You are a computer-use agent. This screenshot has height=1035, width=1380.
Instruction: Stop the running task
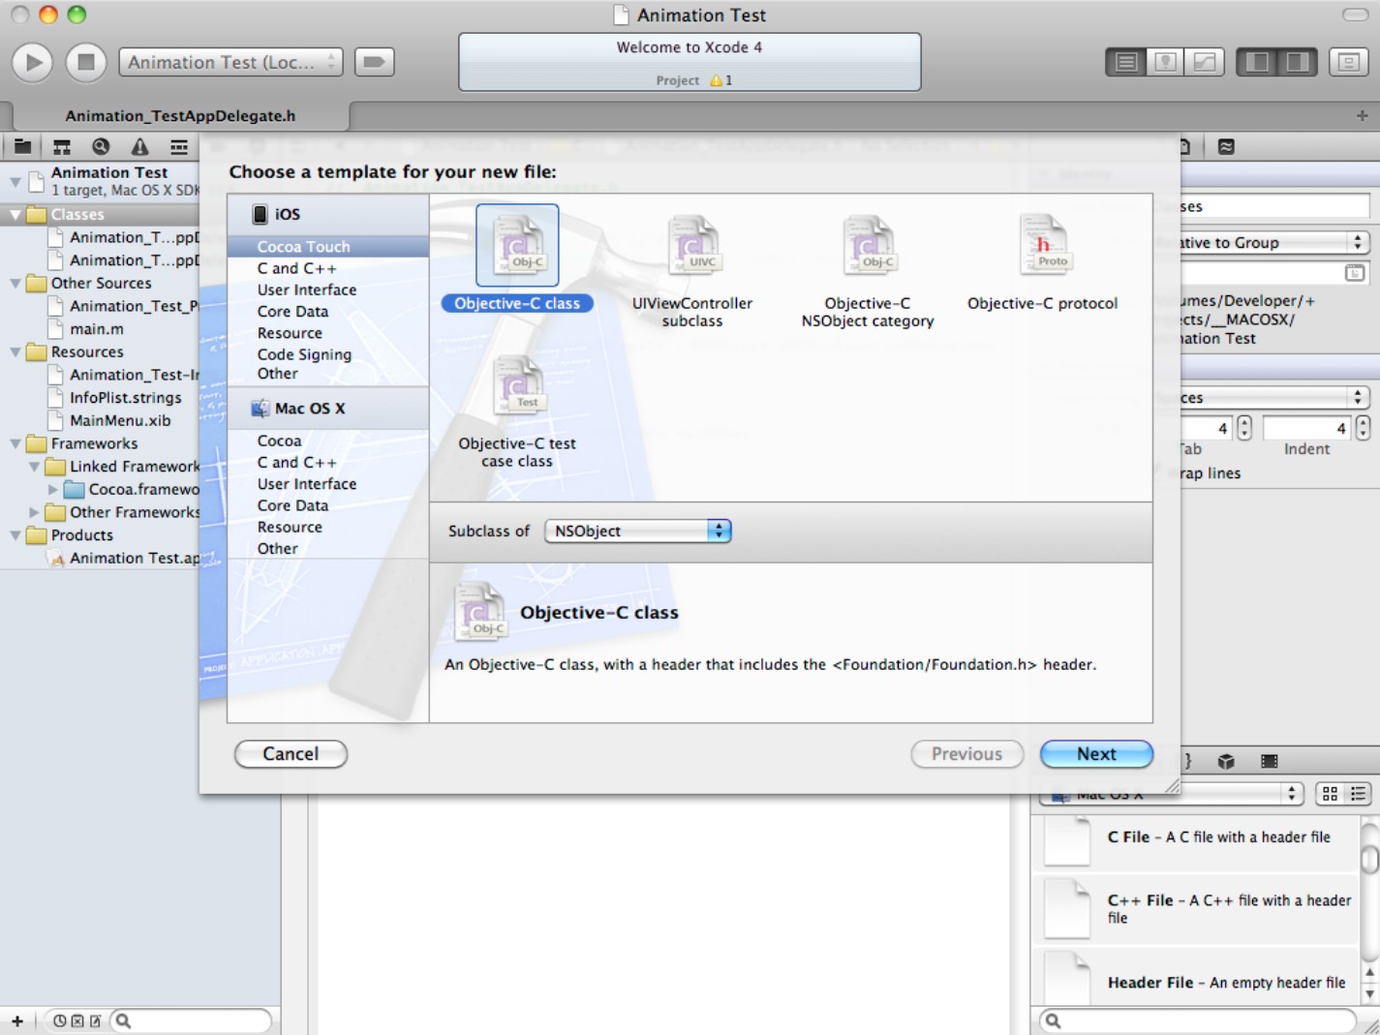[x=85, y=62]
